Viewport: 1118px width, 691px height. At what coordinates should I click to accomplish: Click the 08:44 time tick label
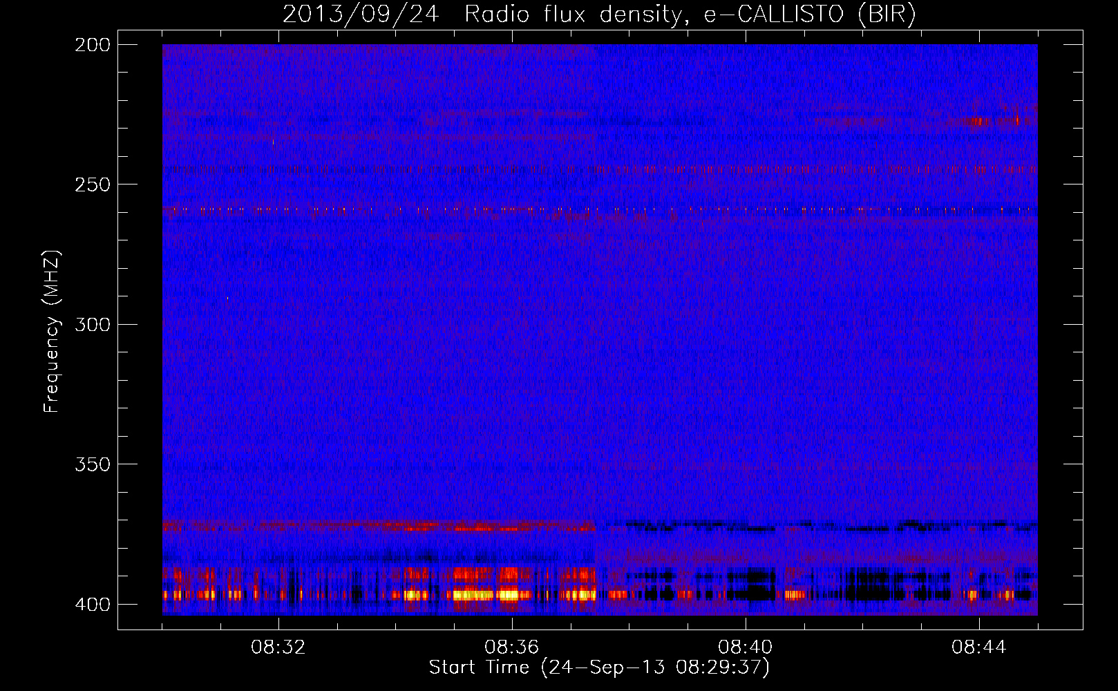tap(979, 647)
